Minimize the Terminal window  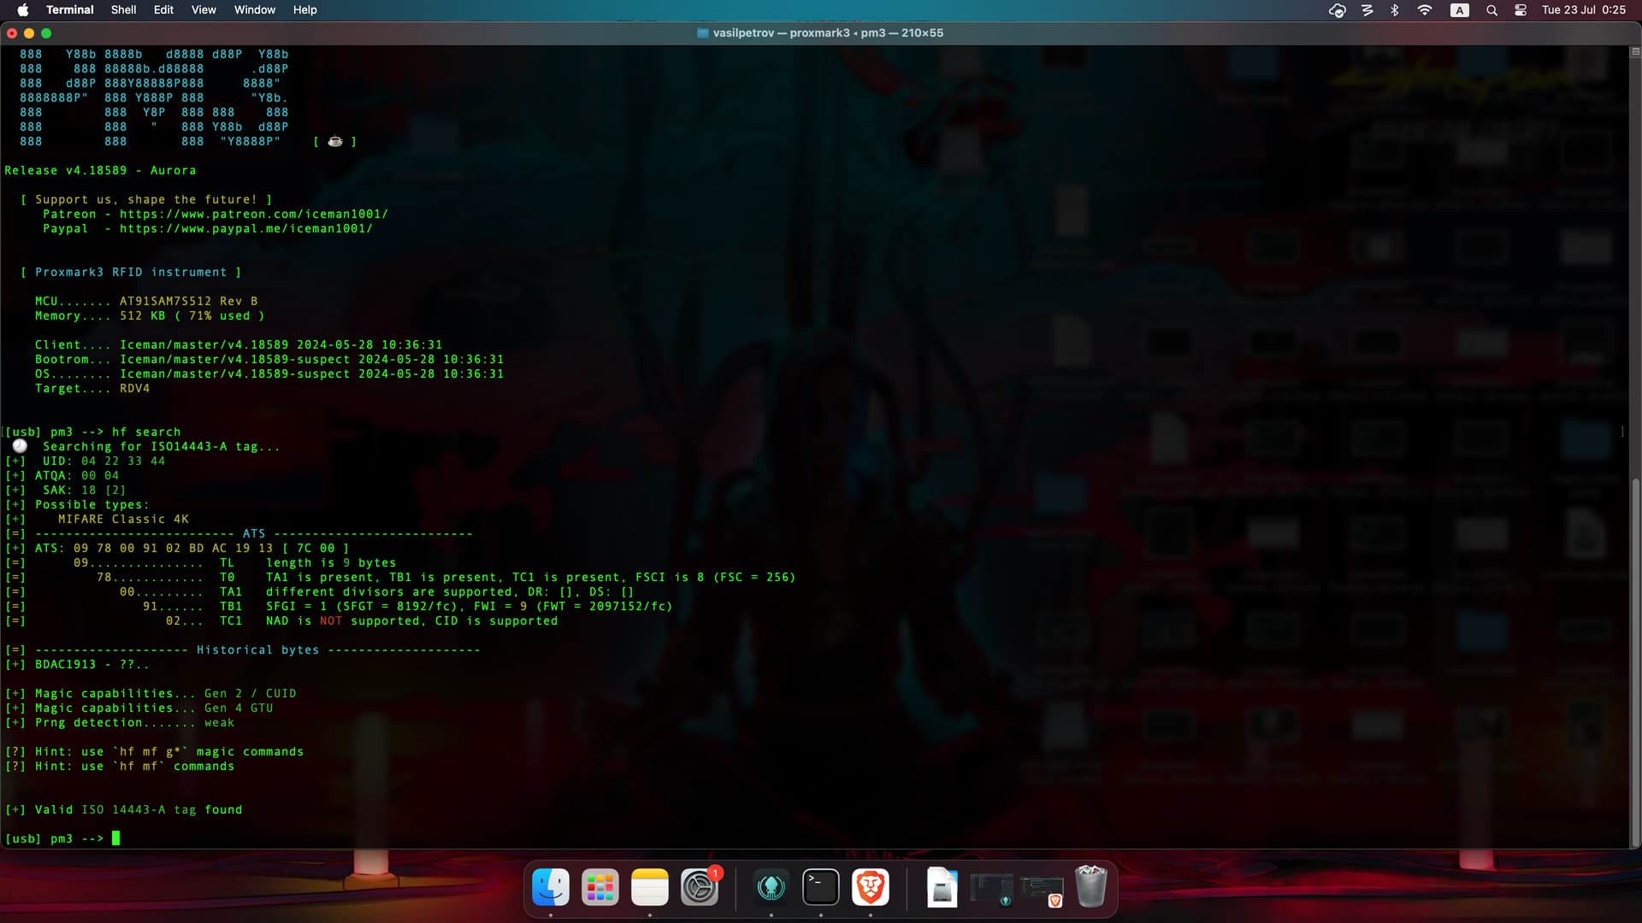pyautogui.click(x=29, y=33)
